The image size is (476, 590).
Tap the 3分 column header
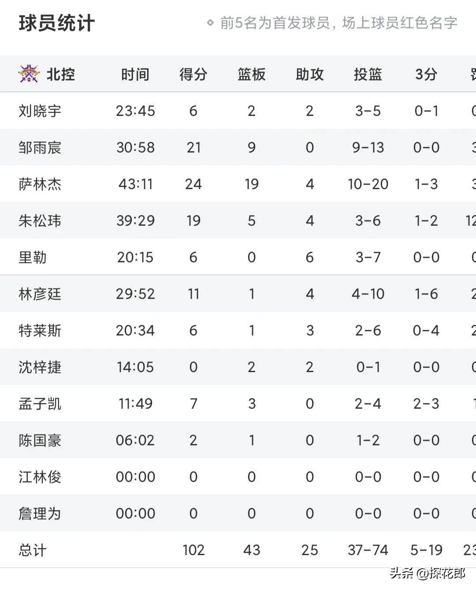426,74
